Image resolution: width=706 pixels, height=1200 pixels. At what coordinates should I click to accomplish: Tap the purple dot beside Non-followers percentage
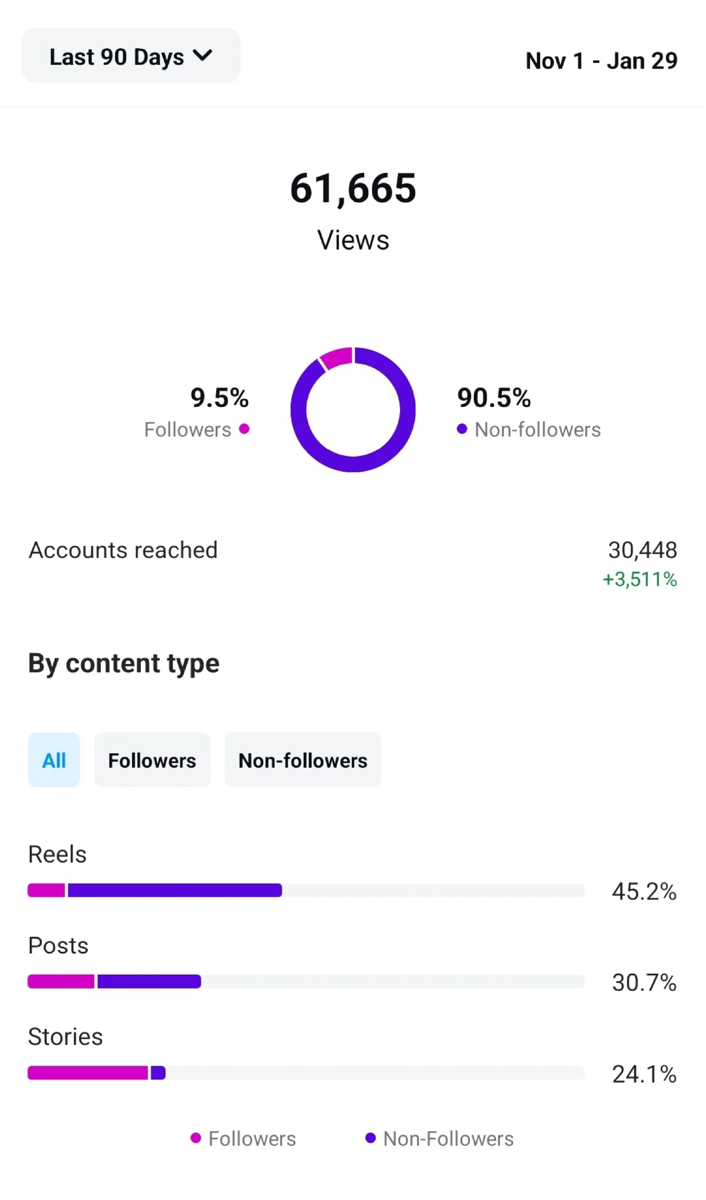click(x=462, y=429)
